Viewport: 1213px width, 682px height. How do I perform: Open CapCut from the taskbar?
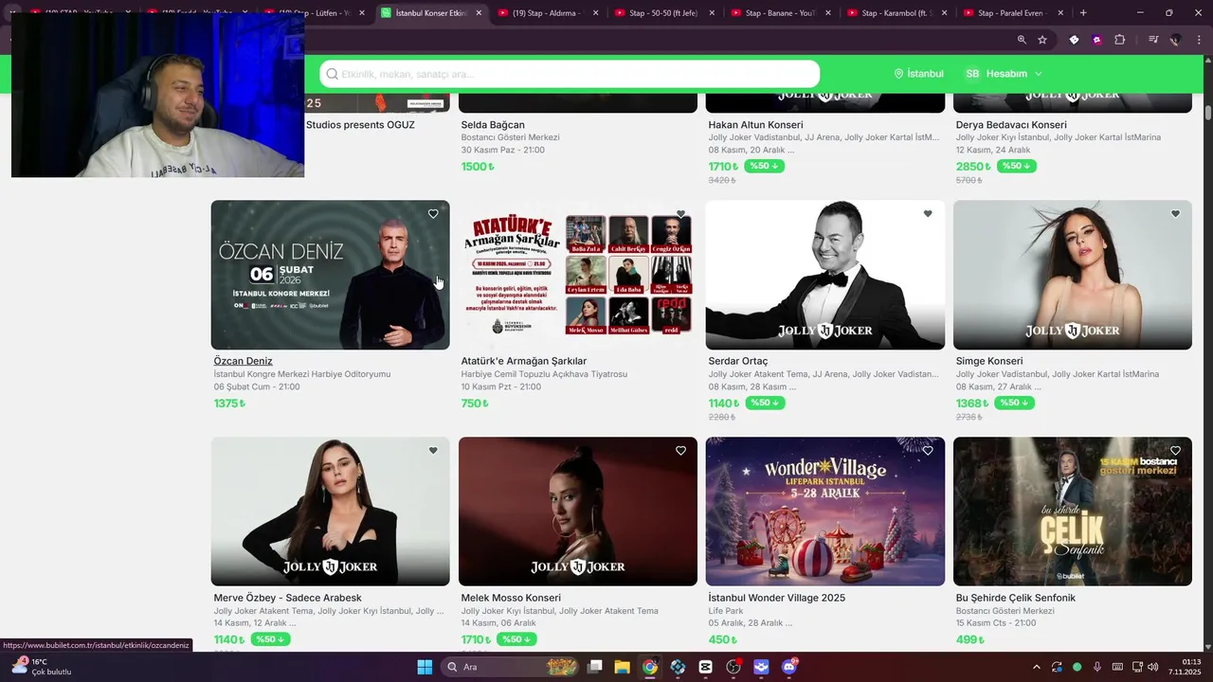705,667
